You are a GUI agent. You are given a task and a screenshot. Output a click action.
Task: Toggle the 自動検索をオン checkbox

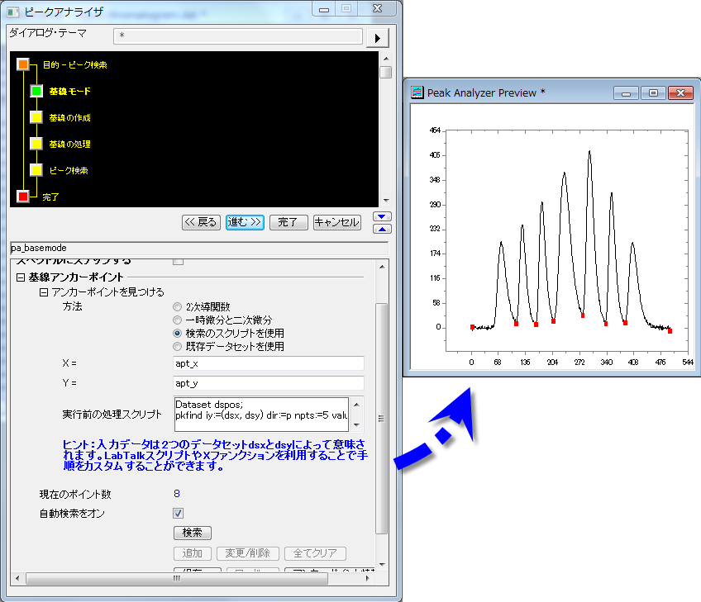tap(178, 513)
